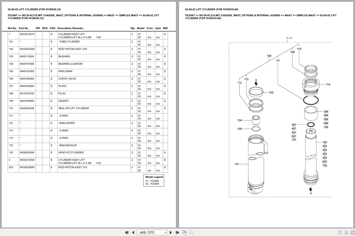355x236 pixels.
Task: Select HEAD KIT,CYLINDER description
Action: [71, 152]
